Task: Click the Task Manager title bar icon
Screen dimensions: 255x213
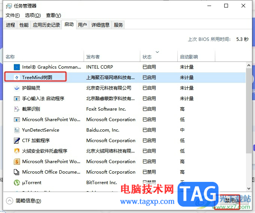Action: coord(9,6)
